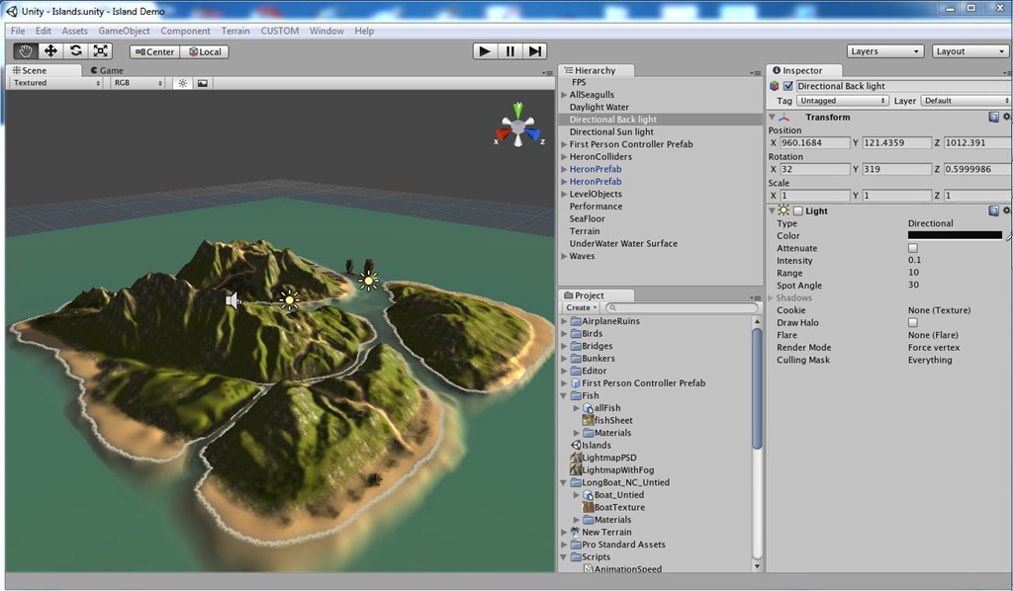Click the Pause button
Screen dimensions: 1013x591
point(509,51)
